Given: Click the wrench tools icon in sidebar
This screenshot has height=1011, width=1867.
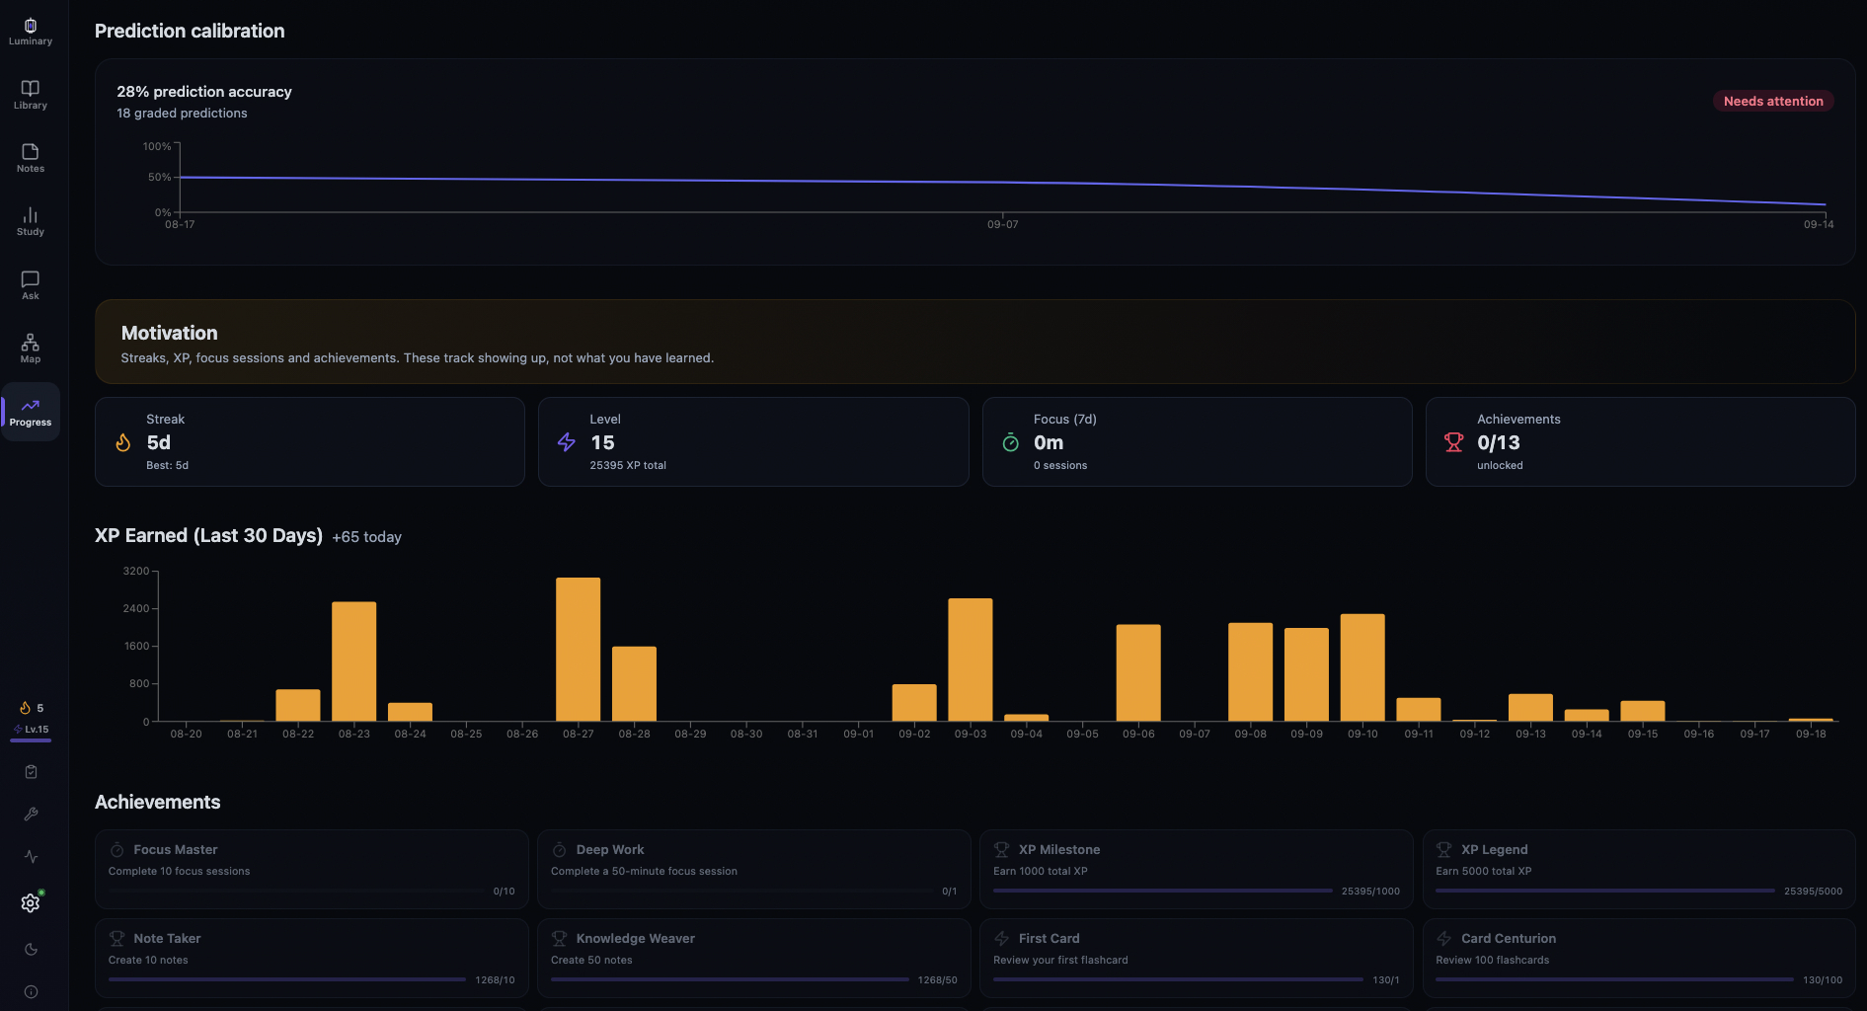Looking at the screenshot, I should tap(31, 815).
